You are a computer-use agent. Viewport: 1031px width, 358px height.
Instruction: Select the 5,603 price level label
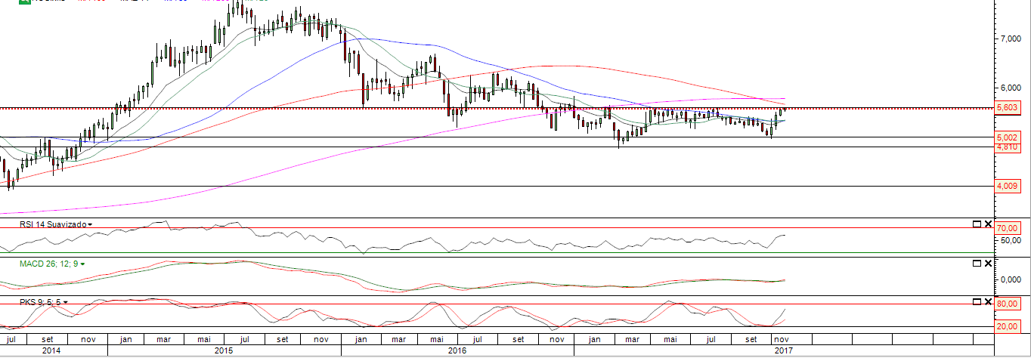[1008, 108]
